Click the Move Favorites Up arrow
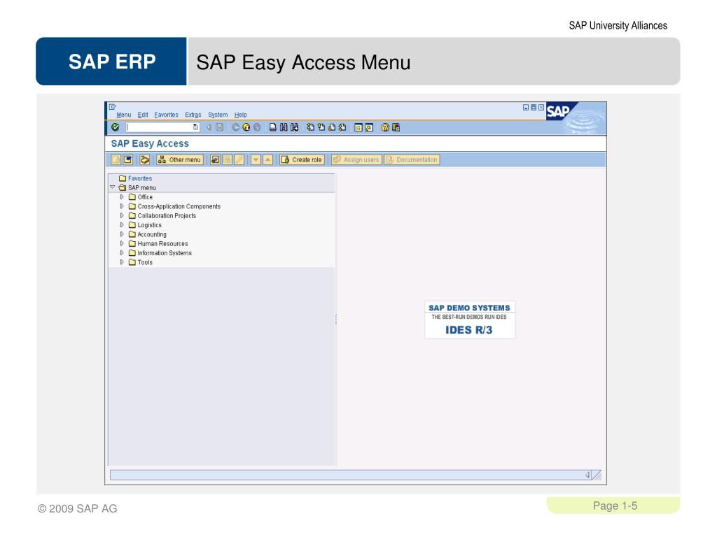Viewport: 717px width, 537px height. pyautogui.click(x=268, y=160)
